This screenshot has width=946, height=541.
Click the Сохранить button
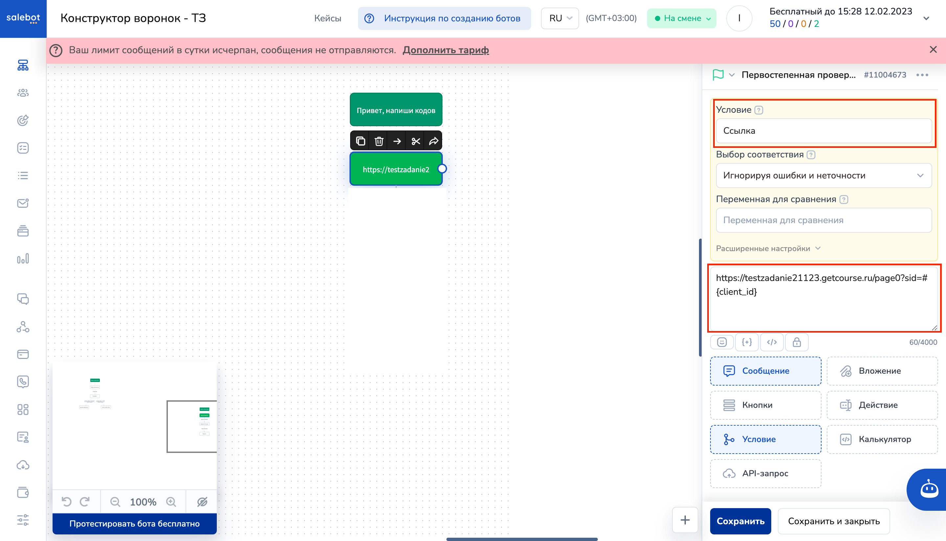coord(740,521)
